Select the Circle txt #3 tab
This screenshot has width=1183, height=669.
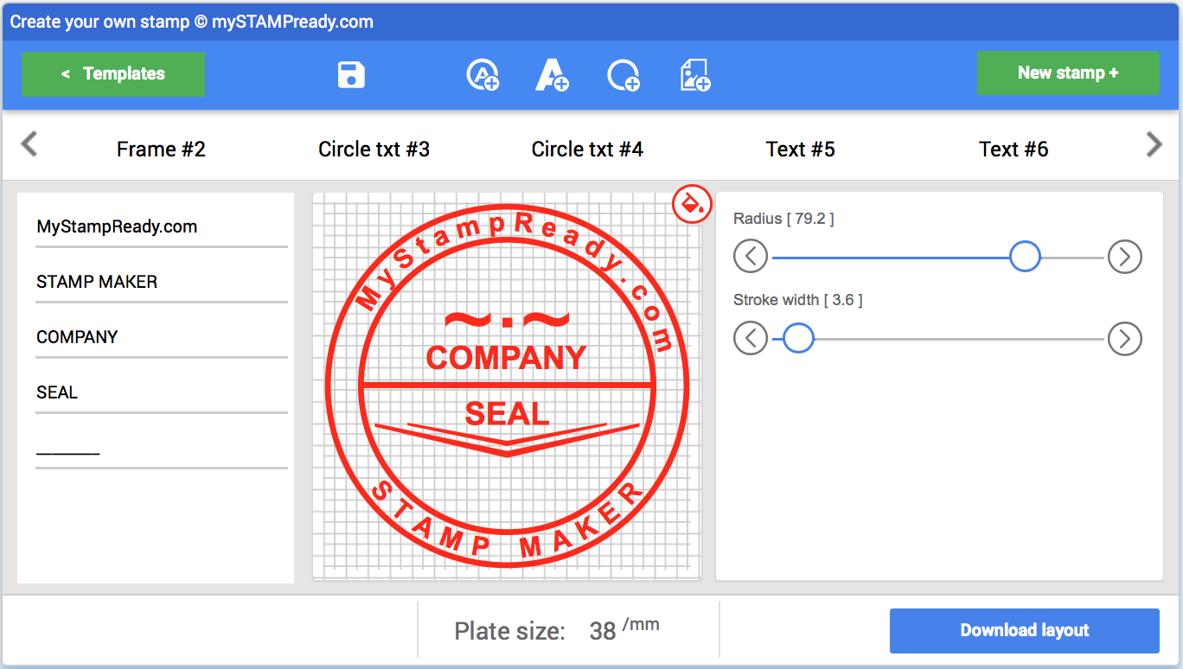[374, 150]
